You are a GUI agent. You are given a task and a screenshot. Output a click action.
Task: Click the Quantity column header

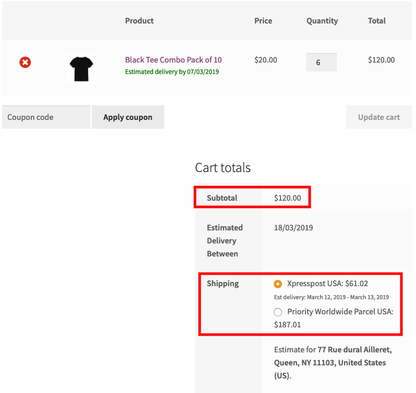pyautogui.click(x=322, y=21)
